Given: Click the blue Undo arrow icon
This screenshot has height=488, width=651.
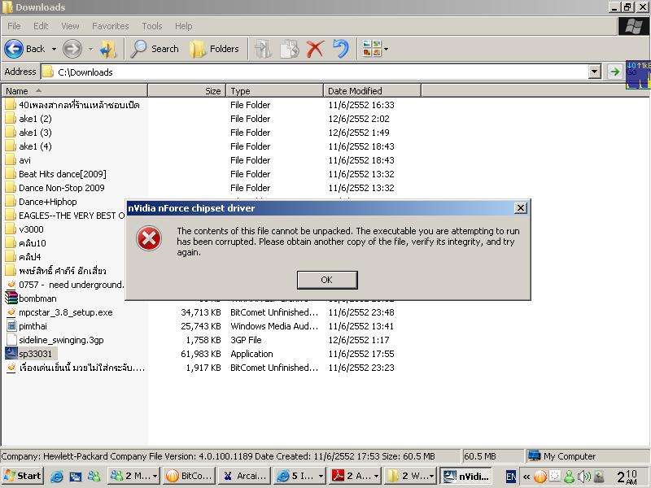Looking at the screenshot, I should click(x=341, y=49).
